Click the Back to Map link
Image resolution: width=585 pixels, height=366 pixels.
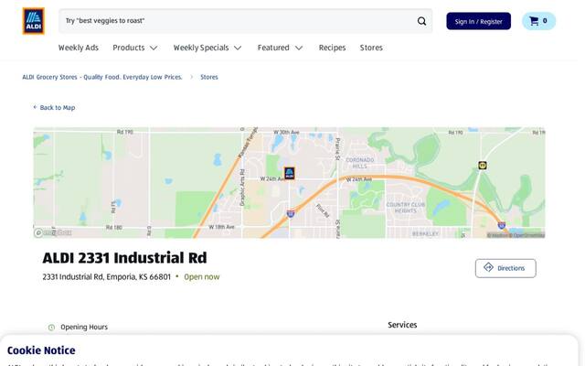click(55, 108)
